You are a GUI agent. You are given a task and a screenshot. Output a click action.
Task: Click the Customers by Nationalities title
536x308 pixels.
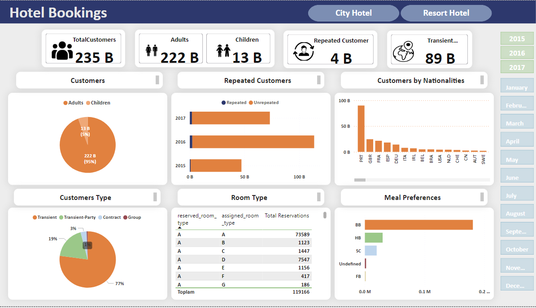click(x=421, y=81)
